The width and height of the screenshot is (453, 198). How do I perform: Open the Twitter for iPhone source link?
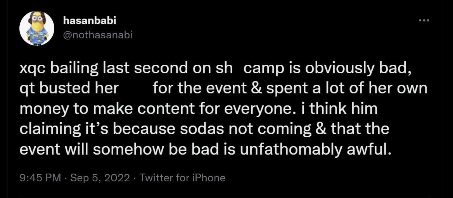coord(182,178)
